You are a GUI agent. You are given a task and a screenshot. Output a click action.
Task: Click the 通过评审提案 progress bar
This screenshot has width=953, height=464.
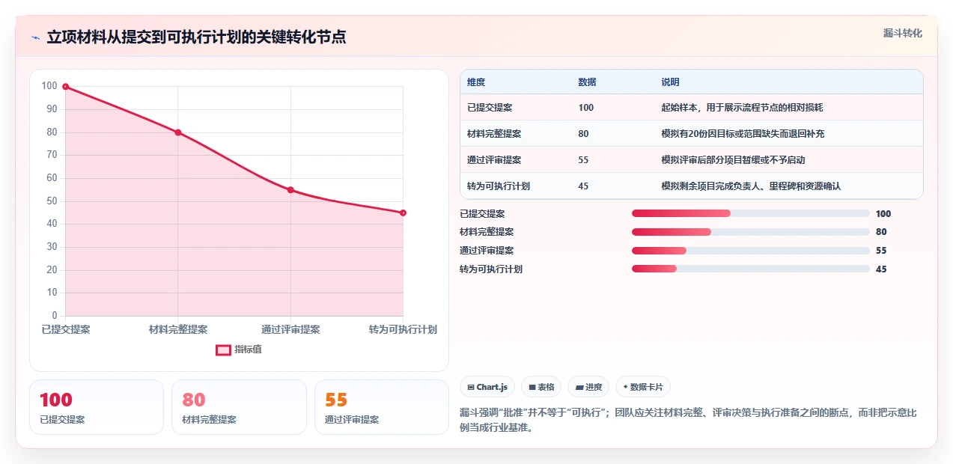(751, 251)
